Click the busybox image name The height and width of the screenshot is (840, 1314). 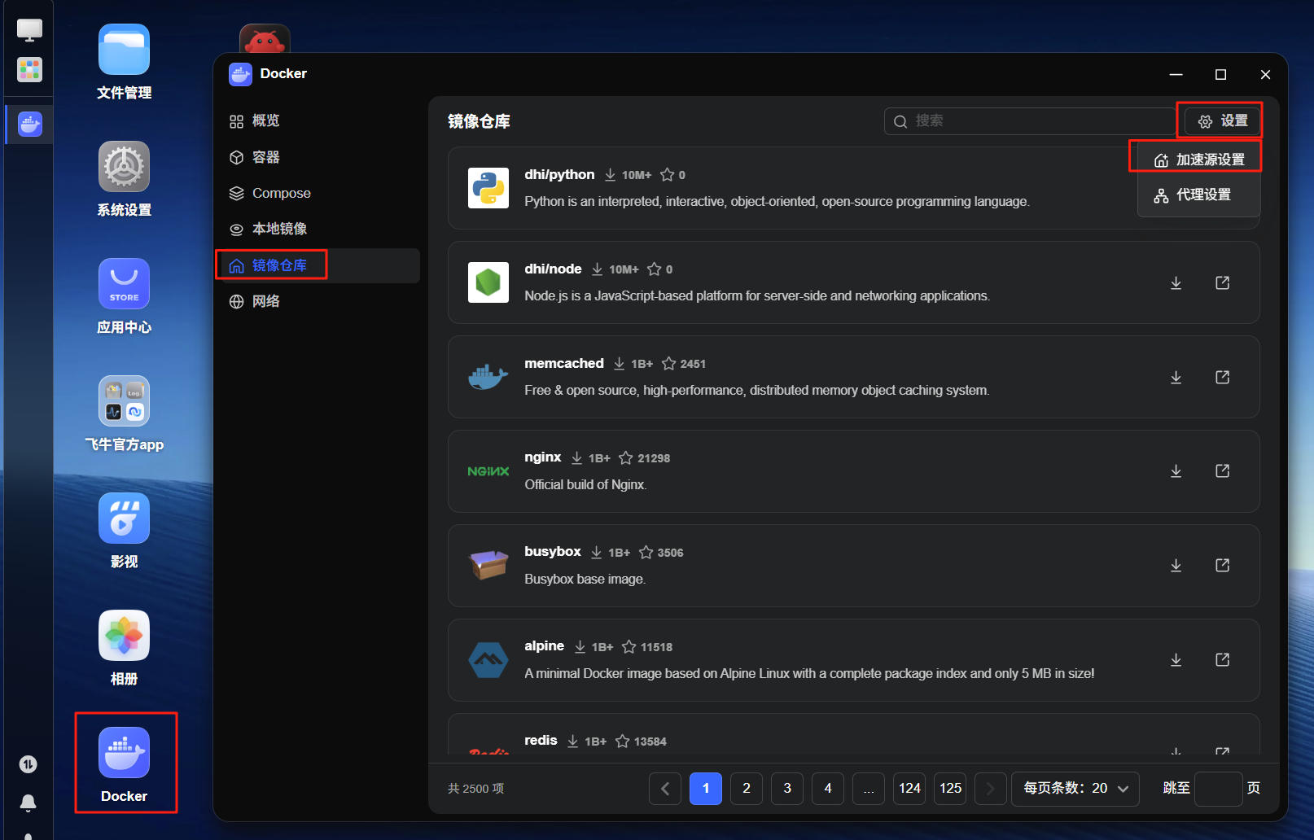point(553,552)
